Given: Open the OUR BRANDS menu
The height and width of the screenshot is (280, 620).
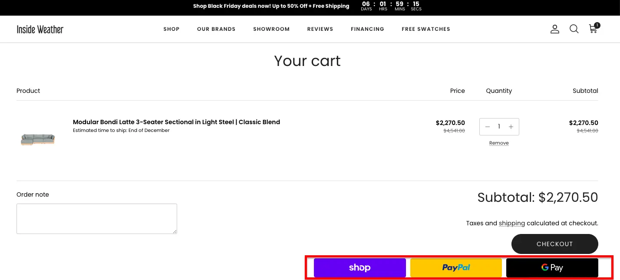Looking at the screenshot, I should coord(216,29).
